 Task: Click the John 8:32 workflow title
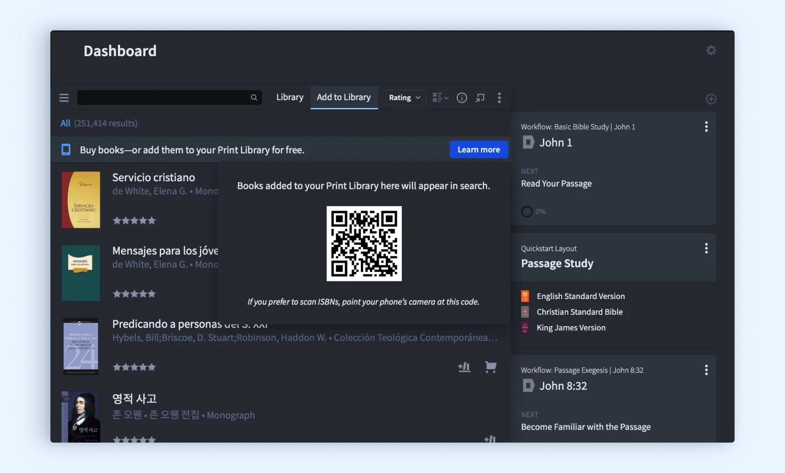(563, 386)
